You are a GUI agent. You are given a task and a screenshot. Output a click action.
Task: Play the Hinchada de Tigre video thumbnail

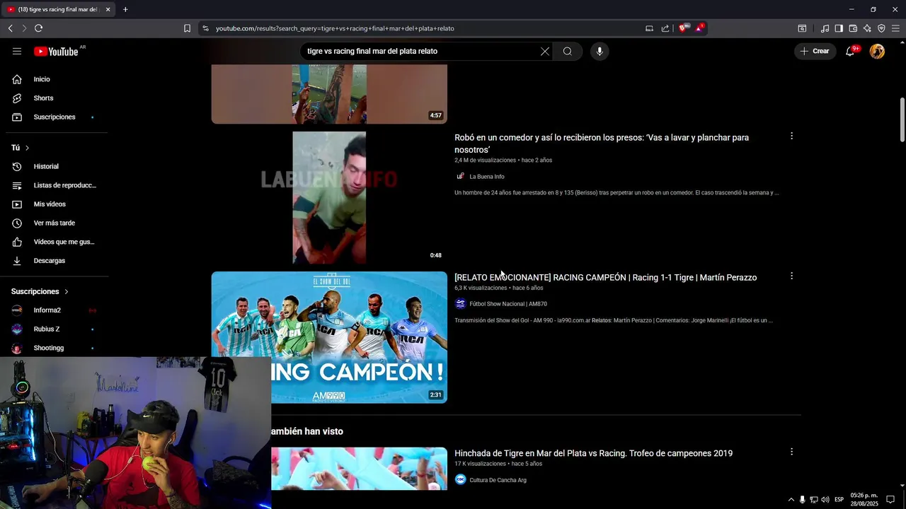[x=359, y=468]
